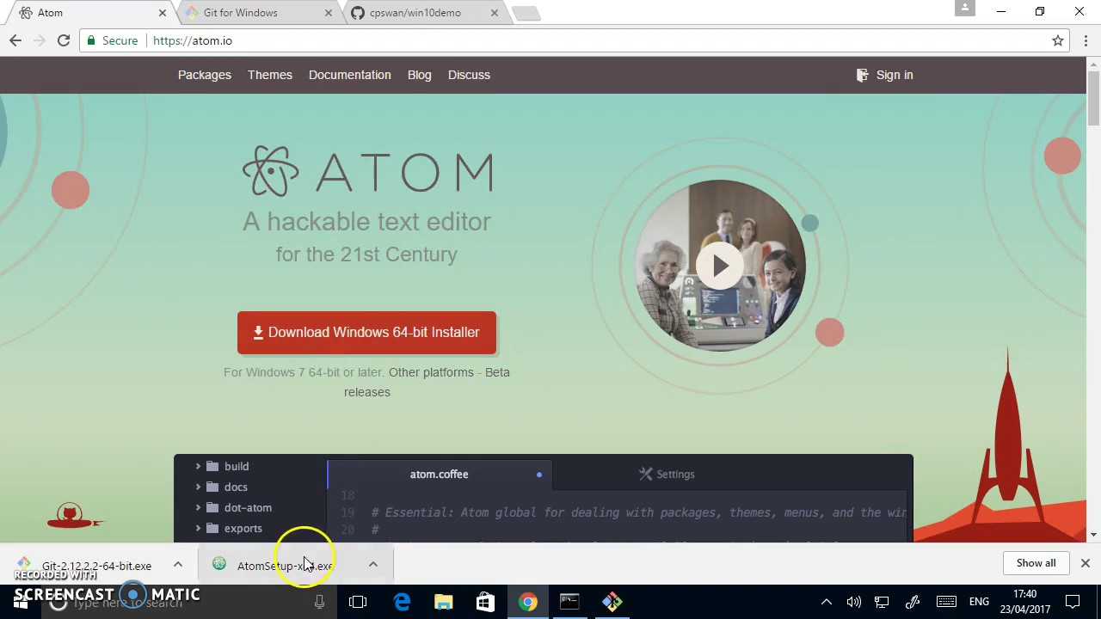The width and height of the screenshot is (1101, 619).
Task: Reload the atom.io page
Action: tap(64, 40)
